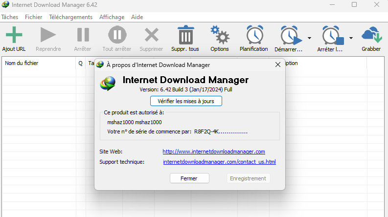Image resolution: width=388 pixels, height=217 pixels.
Task: Open the Fichier menu
Action: [x=34, y=17]
